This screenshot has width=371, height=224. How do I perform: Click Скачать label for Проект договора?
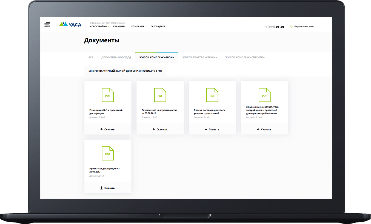214,129
